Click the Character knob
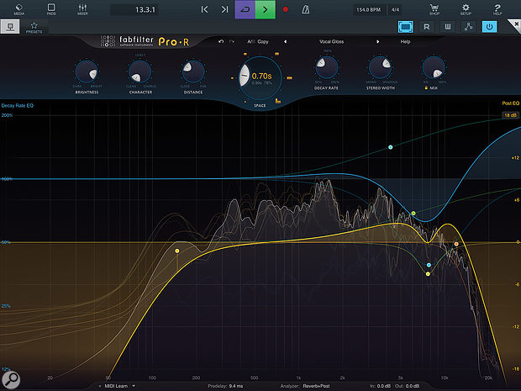The image size is (521, 391). coord(139,71)
